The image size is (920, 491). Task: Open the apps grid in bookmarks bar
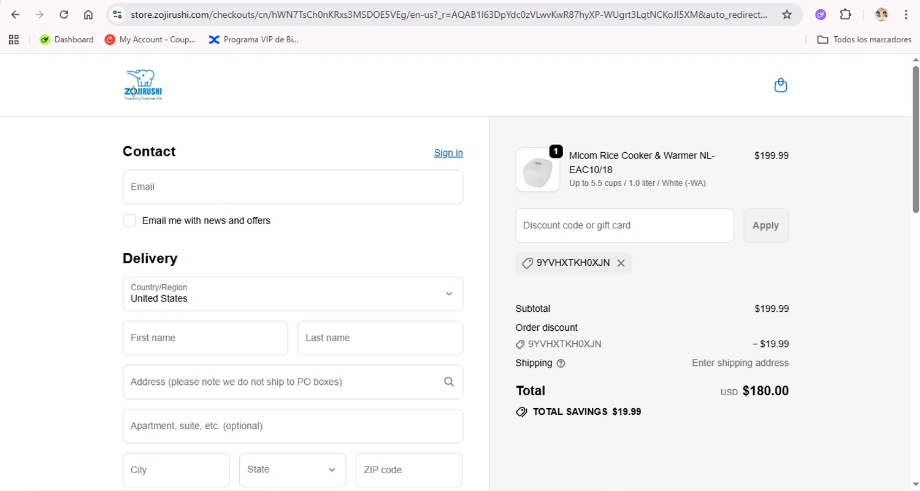14,39
